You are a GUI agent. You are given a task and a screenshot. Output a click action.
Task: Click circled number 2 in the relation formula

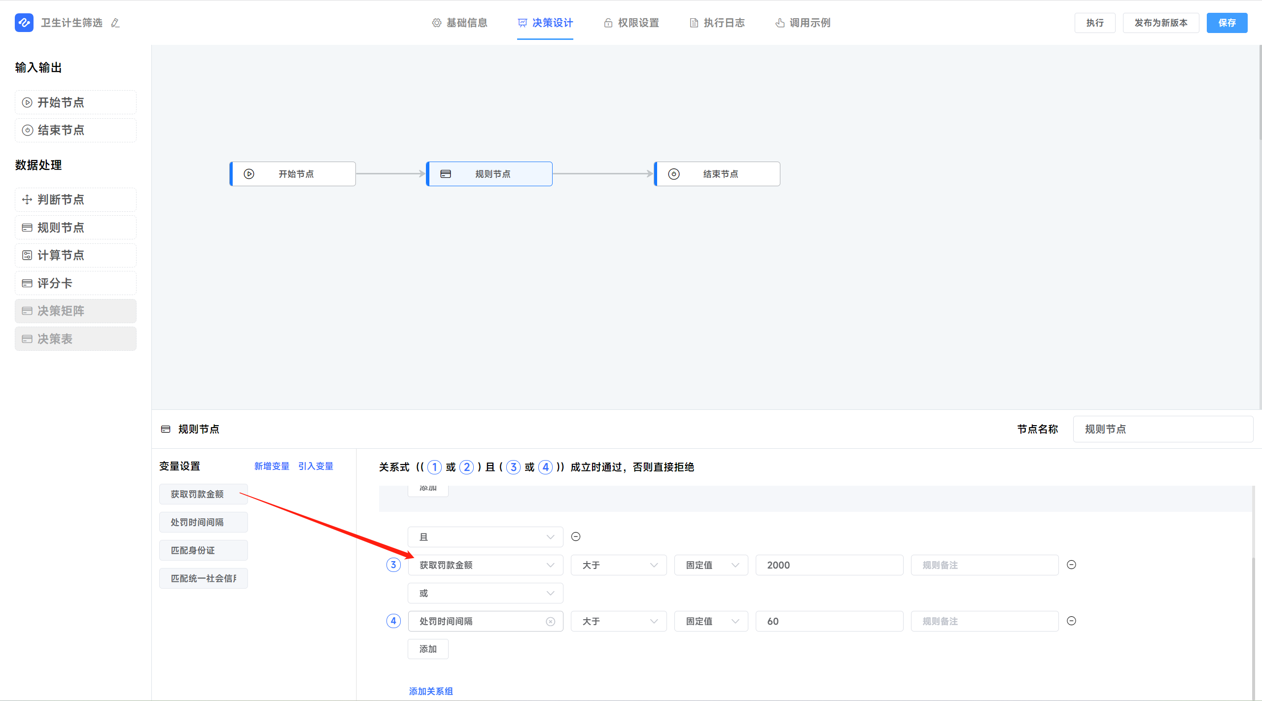466,467
